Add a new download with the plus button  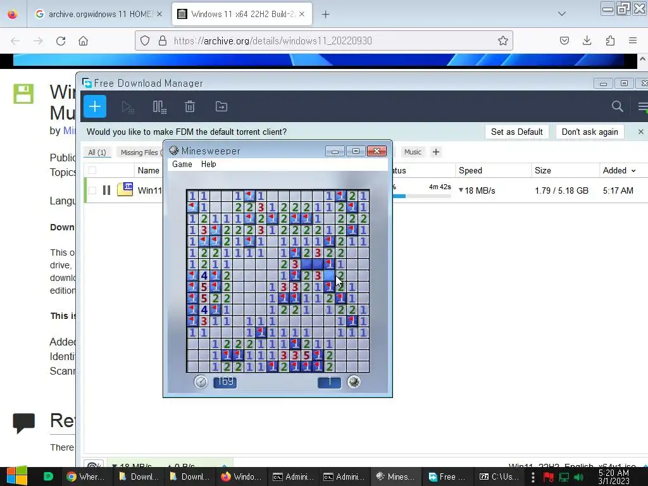[x=95, y=106]
